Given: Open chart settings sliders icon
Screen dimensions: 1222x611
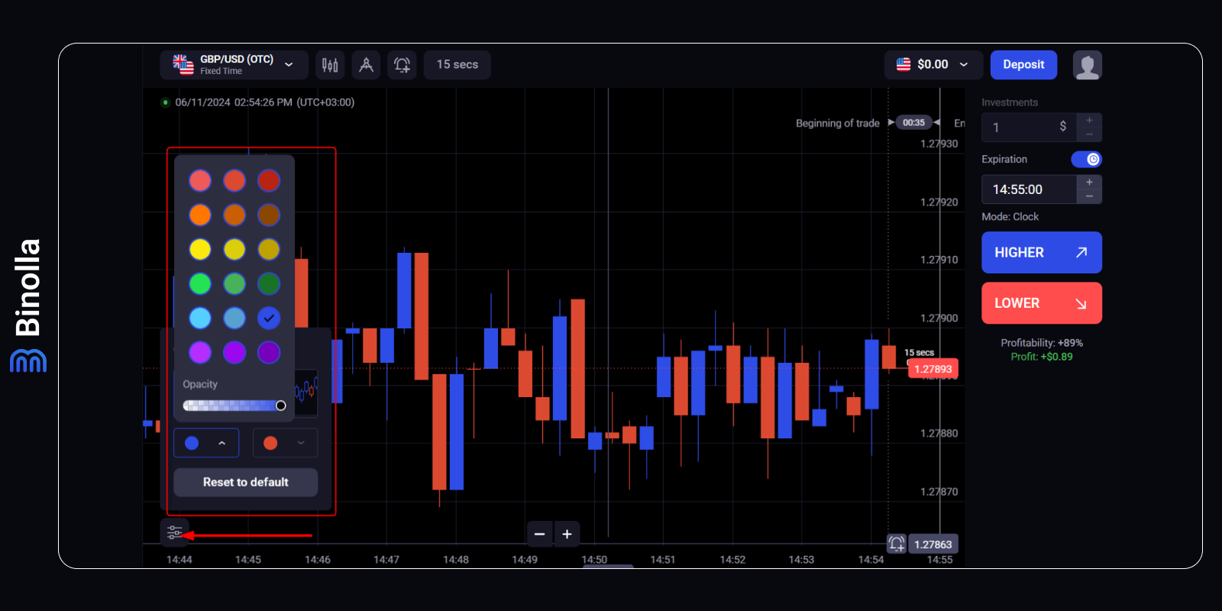Looking at the screenshot, I should point(174,532).
